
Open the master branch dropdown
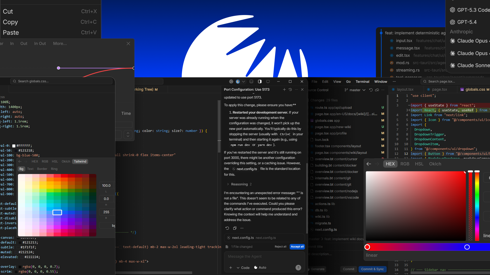click(355, 90)
